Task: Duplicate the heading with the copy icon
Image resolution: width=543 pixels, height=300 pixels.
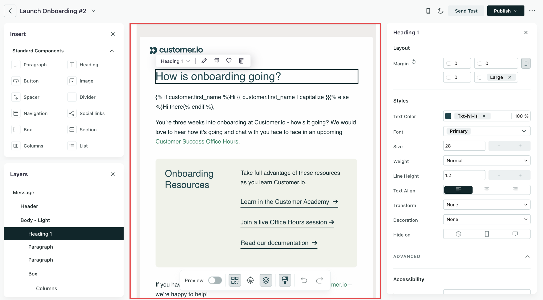Action: click(216, 61)
